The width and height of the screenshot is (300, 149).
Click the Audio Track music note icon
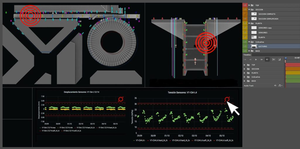(x=280, y=85)
